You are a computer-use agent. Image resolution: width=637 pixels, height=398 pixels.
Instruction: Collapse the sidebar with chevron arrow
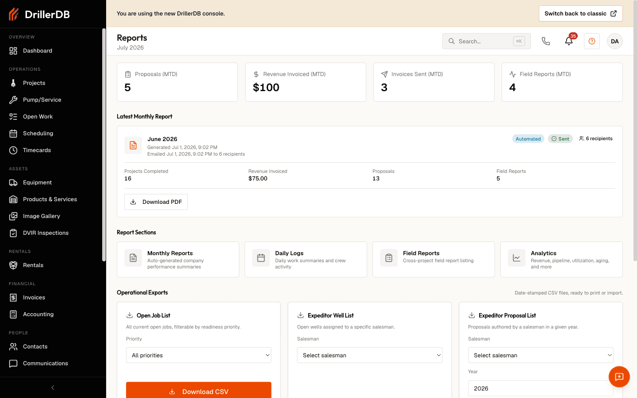(x=53, y=388)
